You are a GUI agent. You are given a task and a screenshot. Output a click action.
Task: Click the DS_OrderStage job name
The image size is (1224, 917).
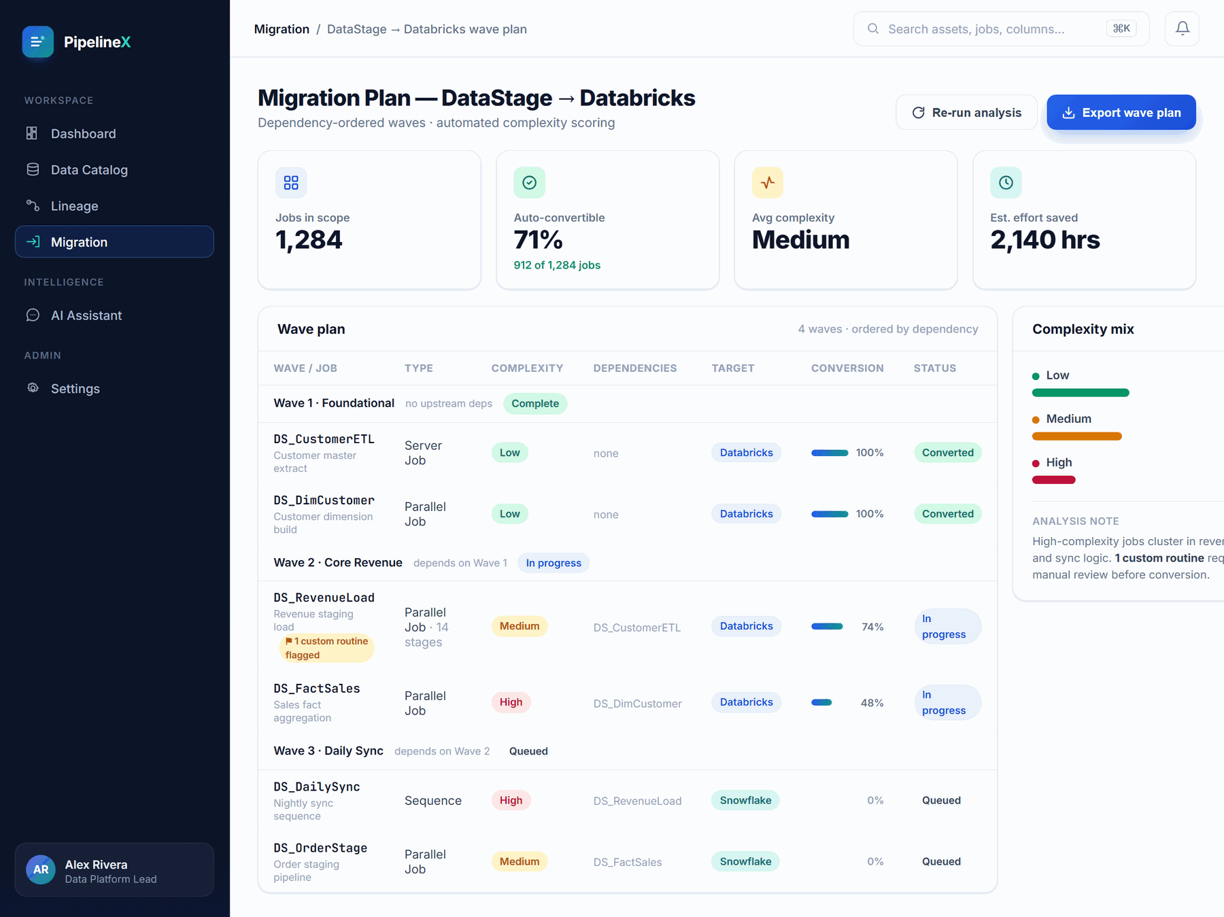pos(320,848)
